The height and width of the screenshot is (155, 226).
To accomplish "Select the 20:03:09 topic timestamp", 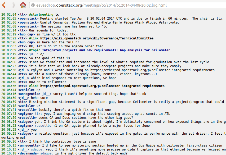I will pyautogui.click(x=9, y=50).
